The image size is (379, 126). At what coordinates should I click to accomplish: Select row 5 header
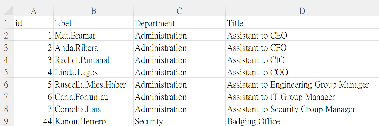pyautogui.click(x=7, y=72)
